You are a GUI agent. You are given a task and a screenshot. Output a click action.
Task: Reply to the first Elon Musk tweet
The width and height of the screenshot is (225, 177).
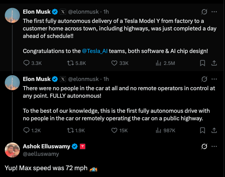pos(27,63)
